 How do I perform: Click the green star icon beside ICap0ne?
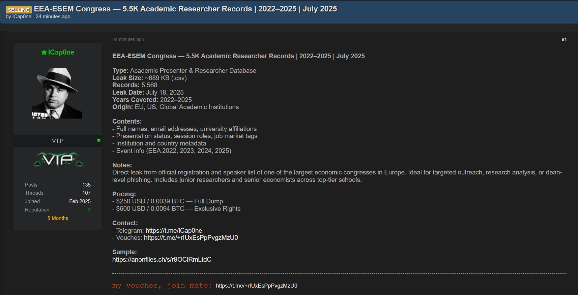pyautogui.click(x=44, y=53)
